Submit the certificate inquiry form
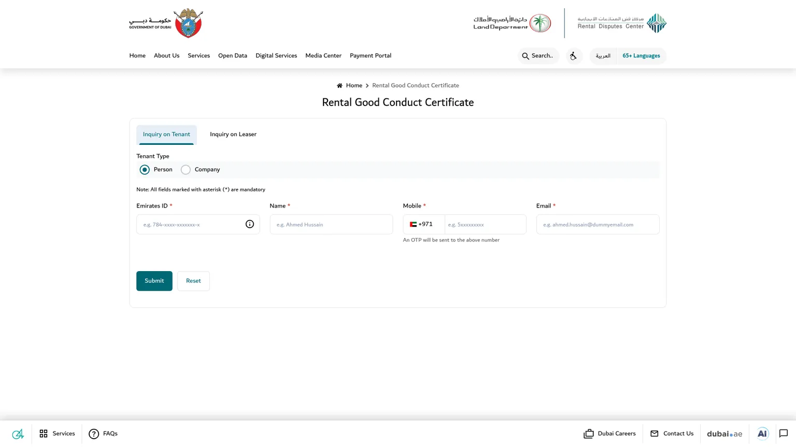 [x=154, y=281]
